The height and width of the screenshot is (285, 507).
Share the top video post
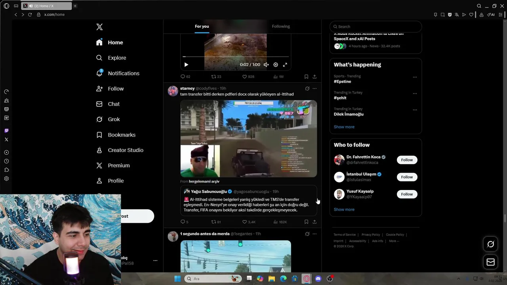[314, 77]
